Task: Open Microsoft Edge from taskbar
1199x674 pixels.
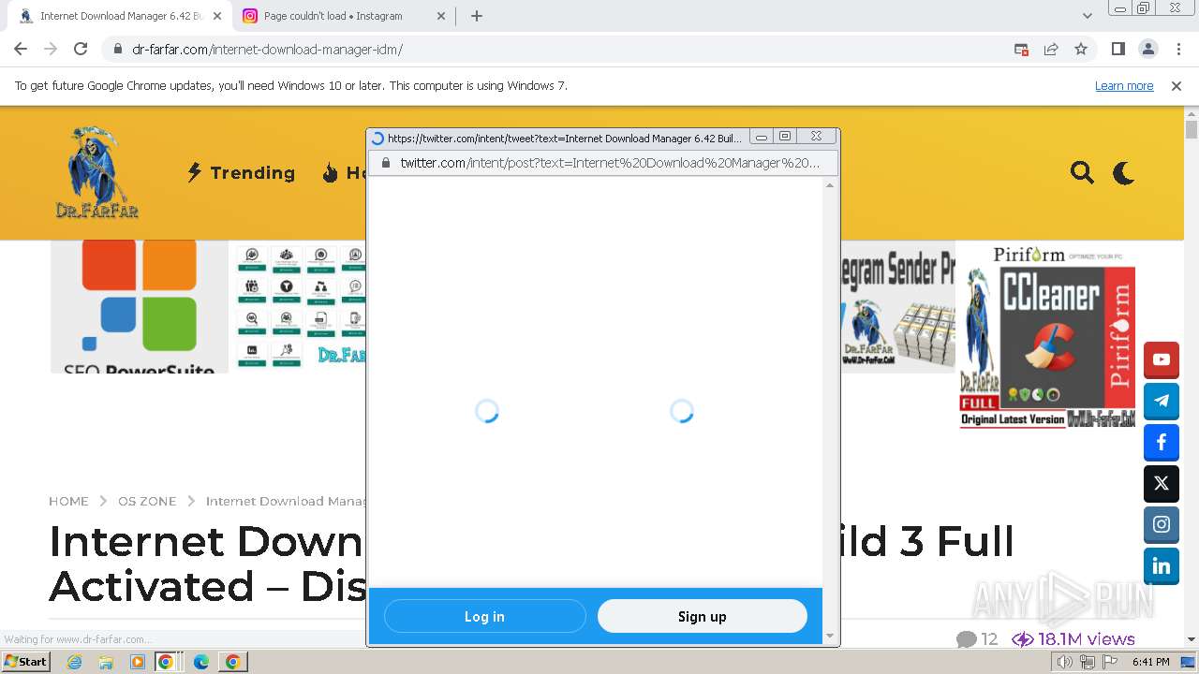Action: pos(201,662)
